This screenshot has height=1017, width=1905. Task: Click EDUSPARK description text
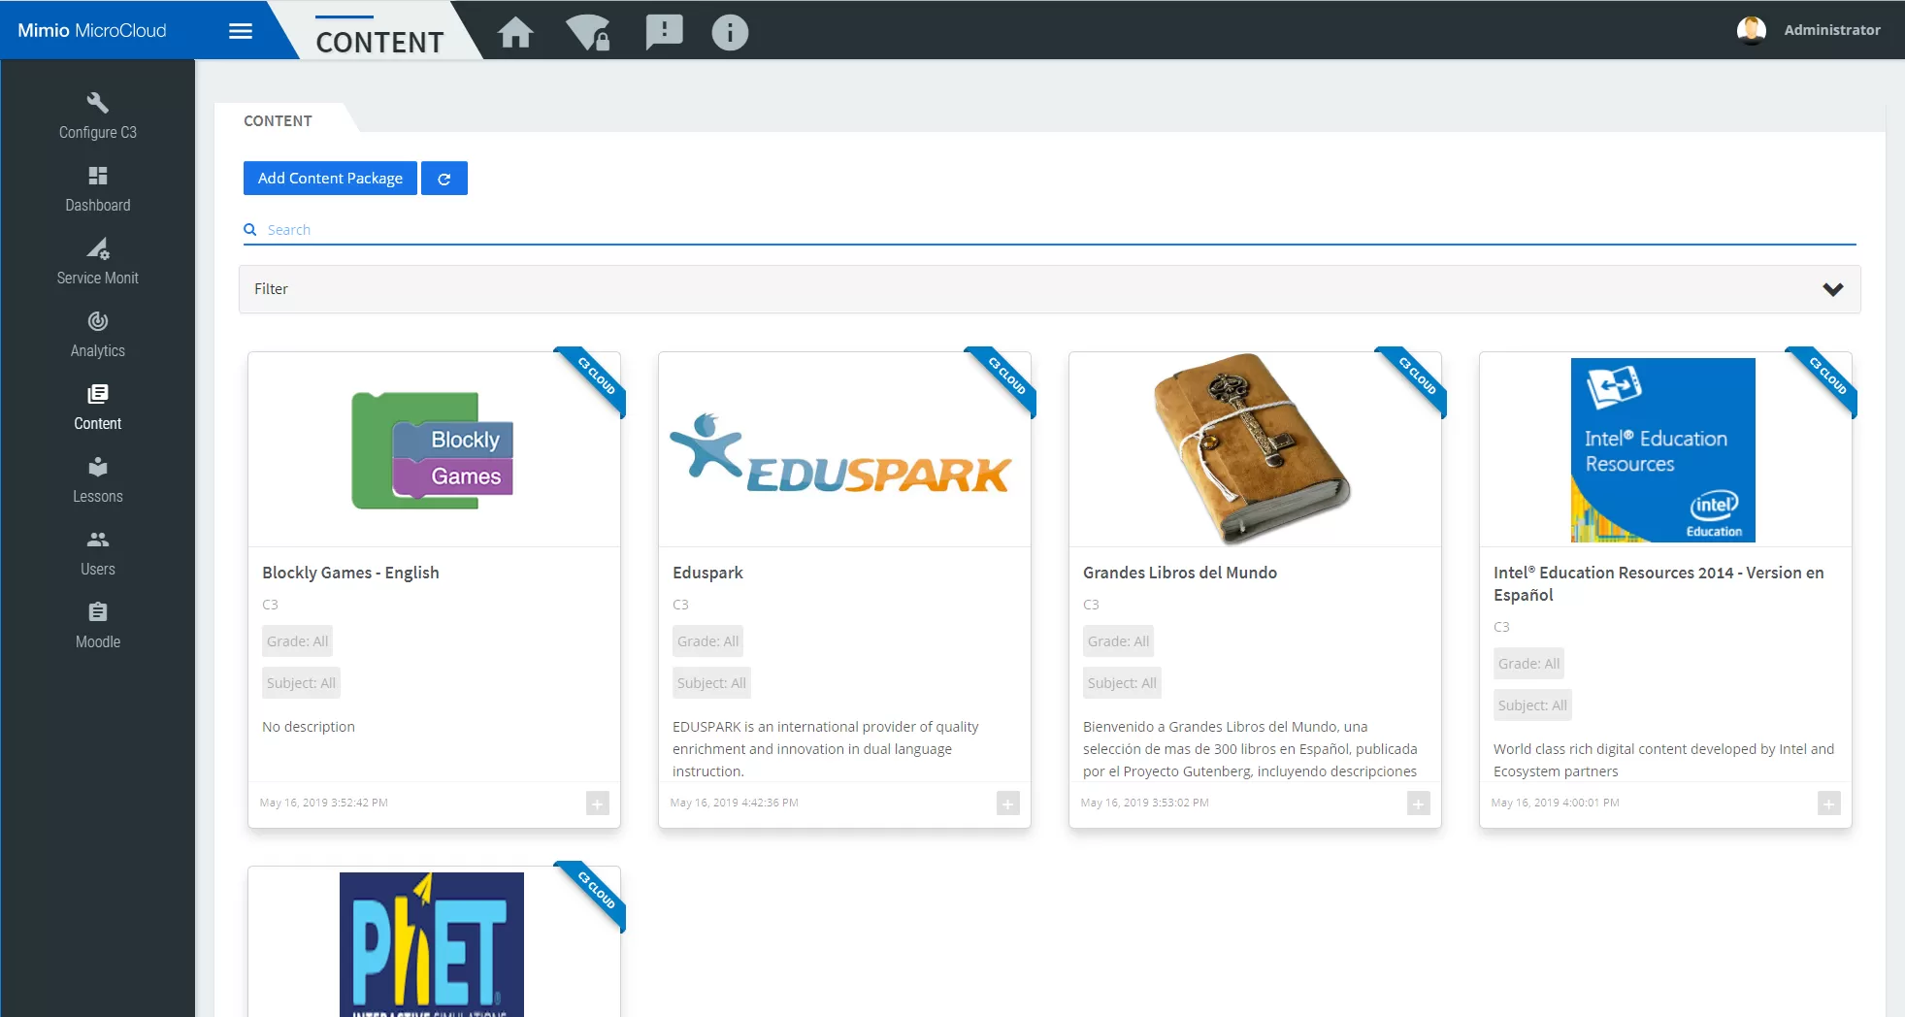tap(826, 749)
